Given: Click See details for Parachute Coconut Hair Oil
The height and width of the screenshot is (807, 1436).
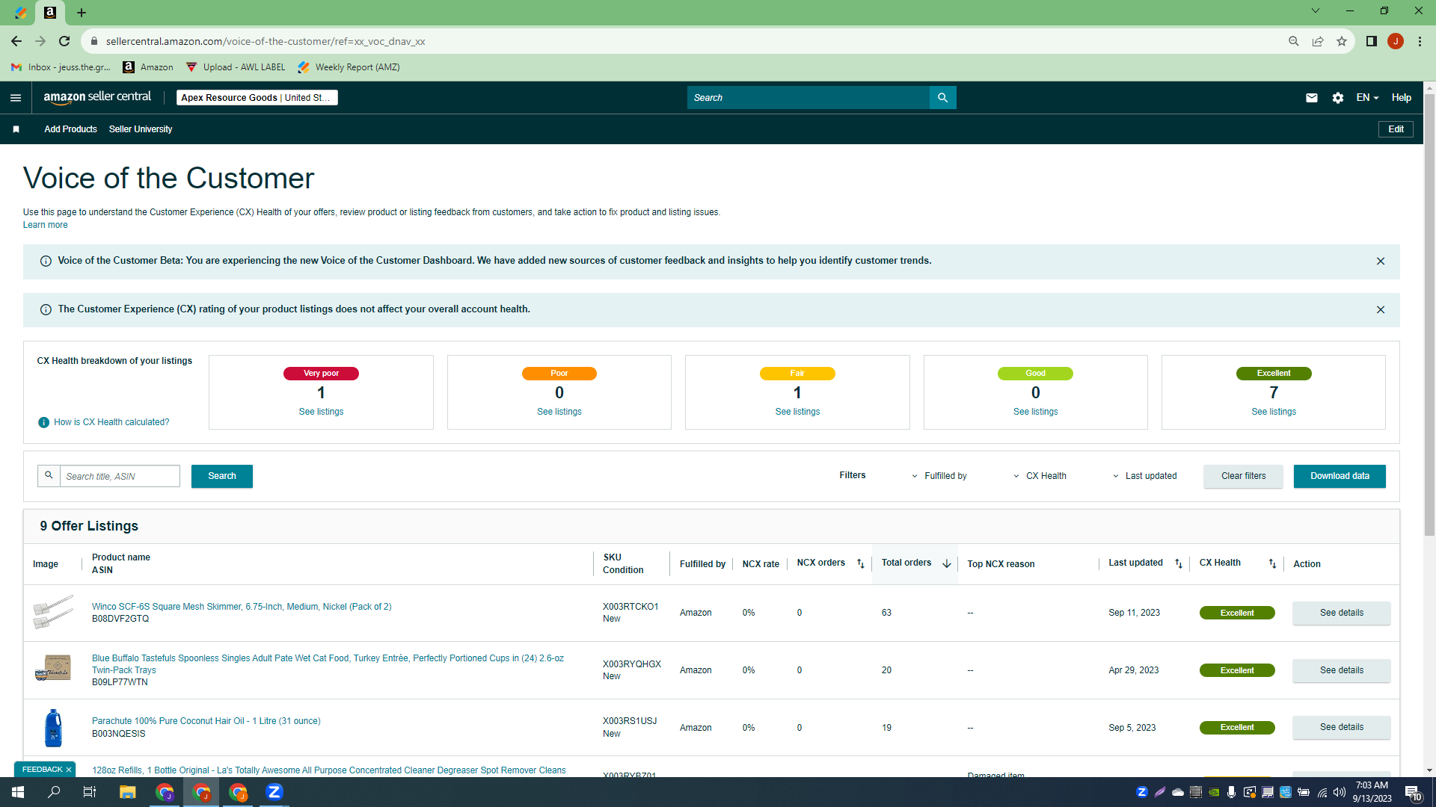Looking at the screenshot, I should (x=1341, y=728).
